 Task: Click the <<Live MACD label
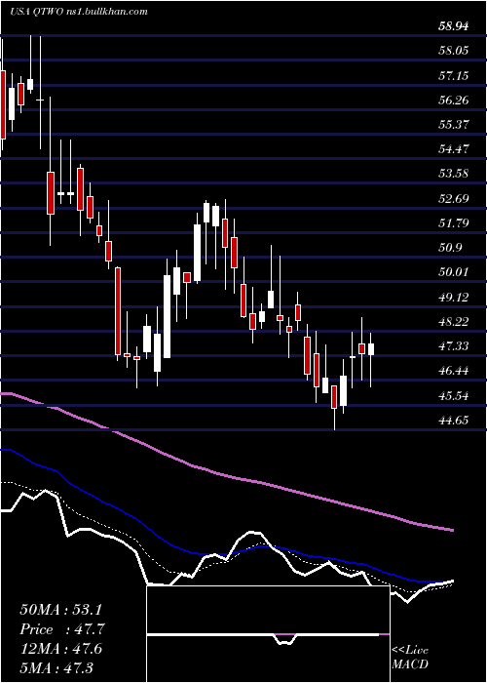(410, 658)
